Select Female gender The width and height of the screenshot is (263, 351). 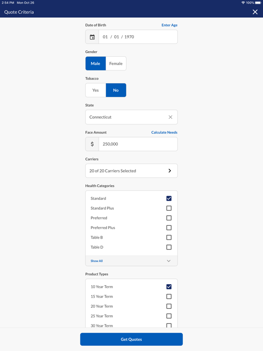point(116,64)
